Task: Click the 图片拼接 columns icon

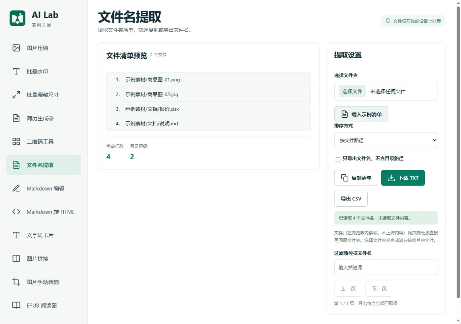Action: pyautogui.click(x=16, y=258)
